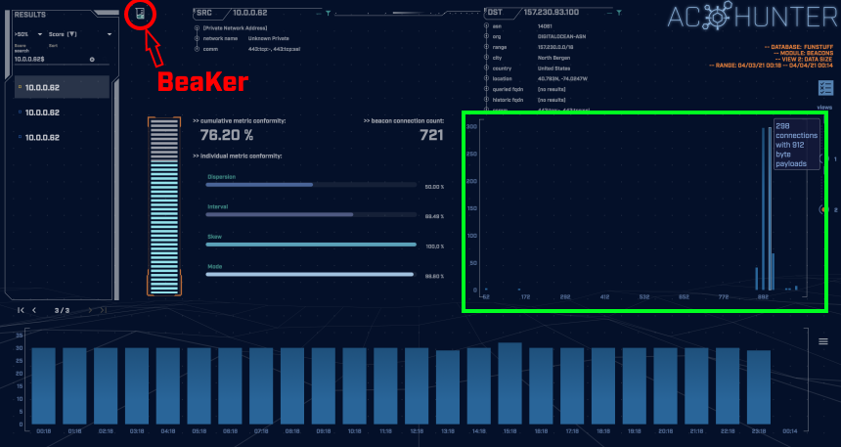The image size is (841, 447).
Task: Expand the asn row circle icon
Action: tap(486, 25)
